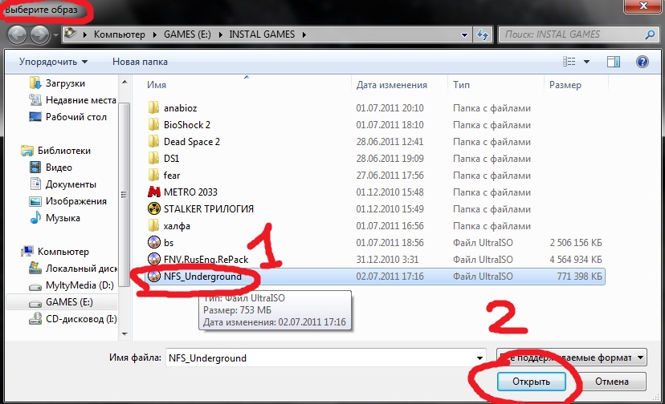Select Компьютер in the address breadcrumb
The width and height of the screenshot is (665, 404).
[x=119, y=34]
